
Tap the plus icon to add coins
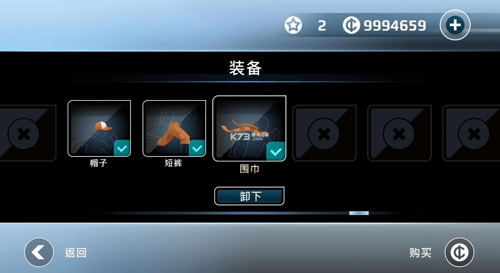(455, 25)
